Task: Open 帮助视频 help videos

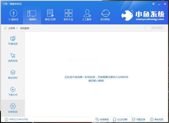Action: point(157,120)
